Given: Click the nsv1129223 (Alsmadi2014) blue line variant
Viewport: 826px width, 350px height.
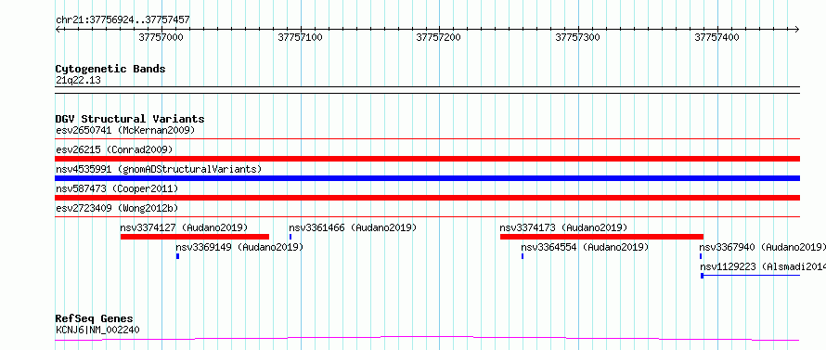Looking at the screenshot, I should pos(750,276).
